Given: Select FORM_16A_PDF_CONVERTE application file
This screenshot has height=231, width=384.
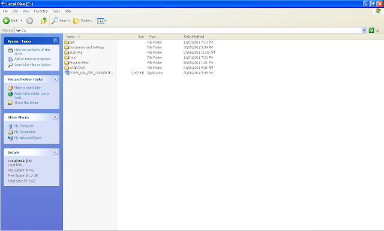Looking at the screenshot, I should tap(92, 73).
